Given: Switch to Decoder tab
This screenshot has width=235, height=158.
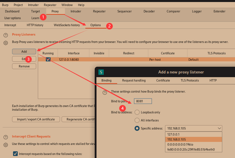Looking at the screenshot, I should click(x=149, y=11).
